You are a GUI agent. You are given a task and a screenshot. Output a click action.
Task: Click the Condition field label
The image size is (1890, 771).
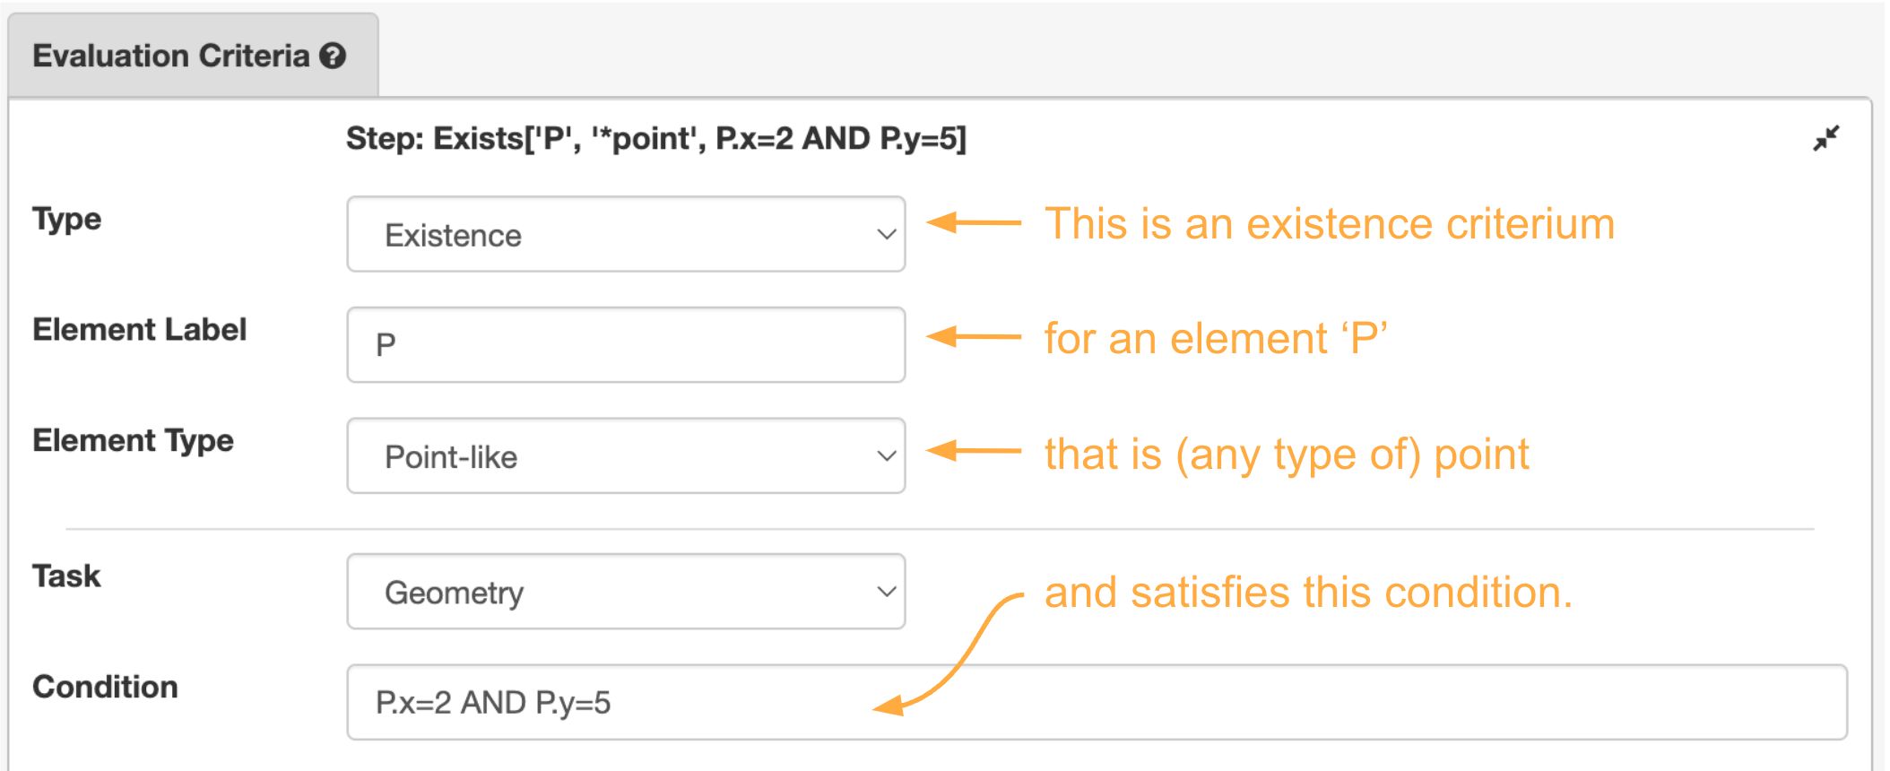(105, 687)
